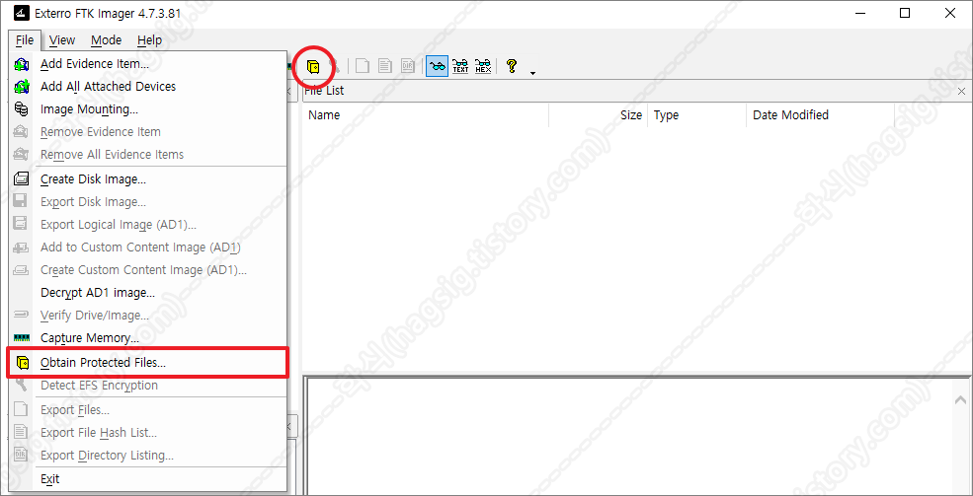Click FTK Imager title bar app icon

coord(20,13)
